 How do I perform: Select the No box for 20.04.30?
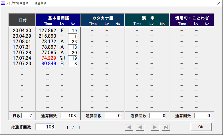coord(73,30)
